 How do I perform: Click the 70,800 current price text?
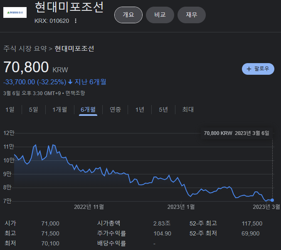[26, 67]
